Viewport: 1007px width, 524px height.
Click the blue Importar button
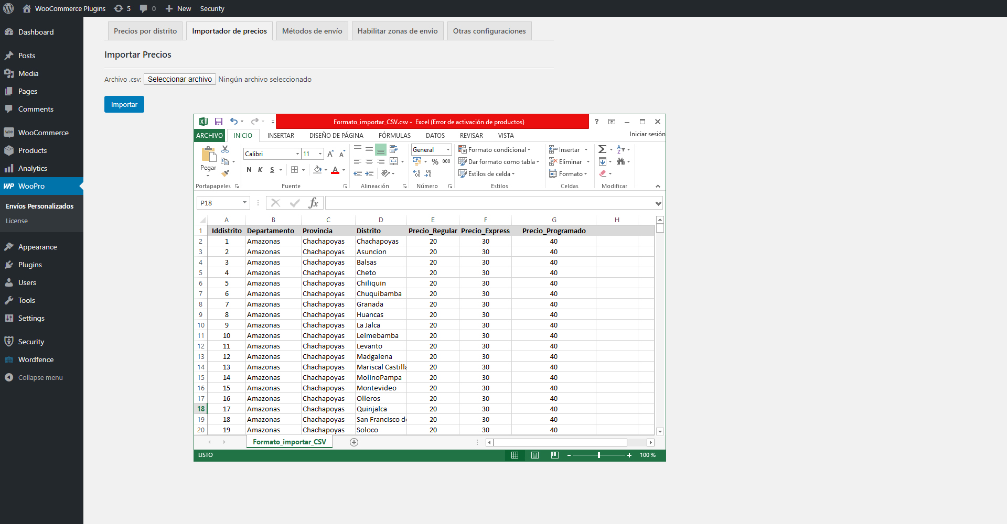124,104
